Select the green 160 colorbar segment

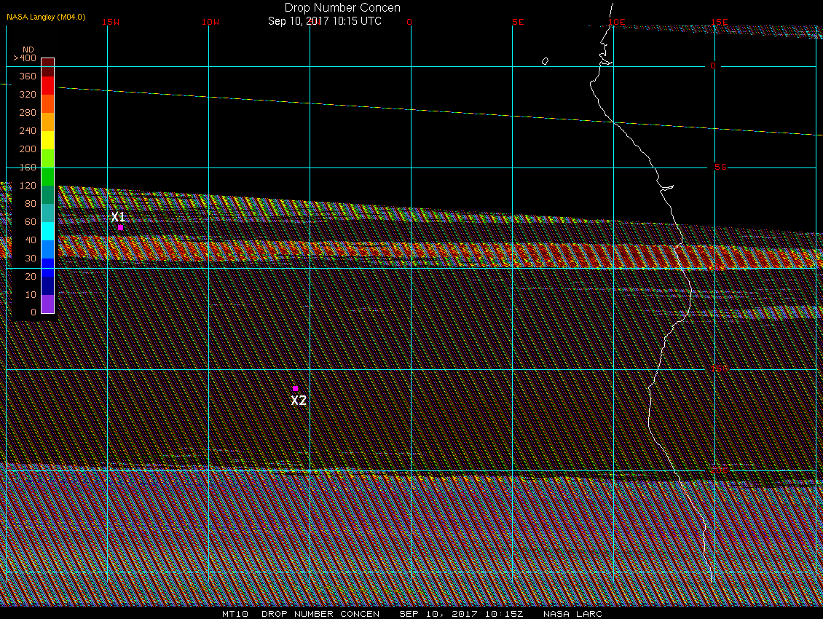coord(48,176)
